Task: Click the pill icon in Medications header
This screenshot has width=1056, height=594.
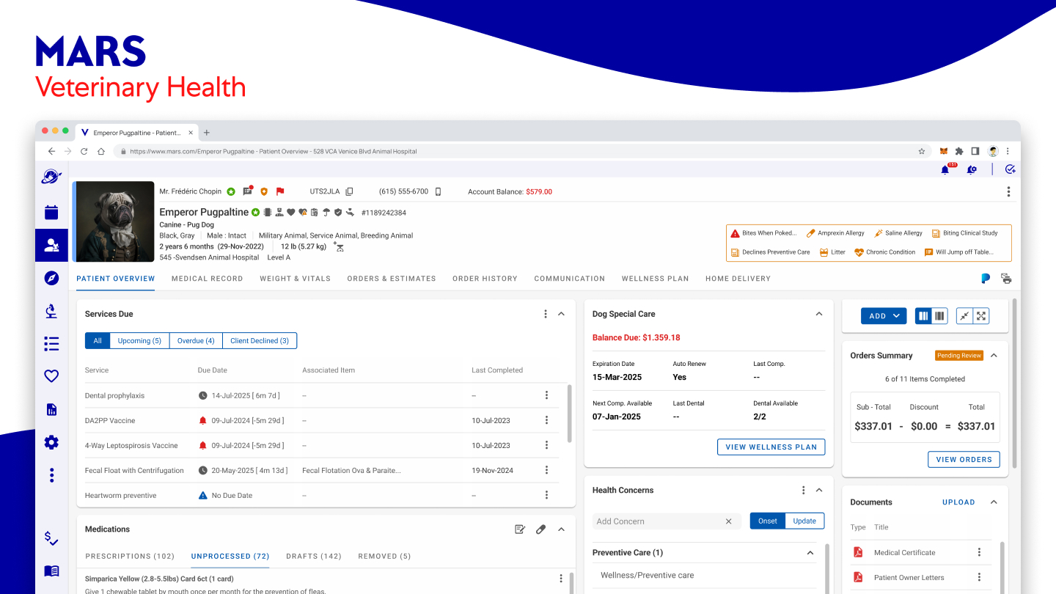Action: pos(540,529)
